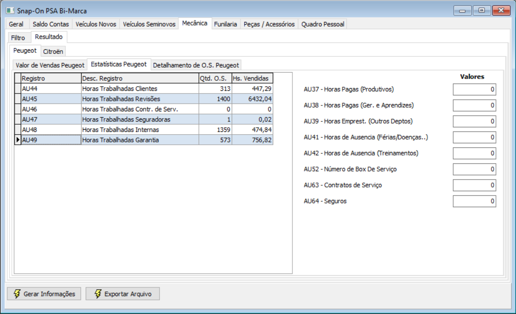Select the AU45 registro cell
516x314 pixels.
point(51,99)
